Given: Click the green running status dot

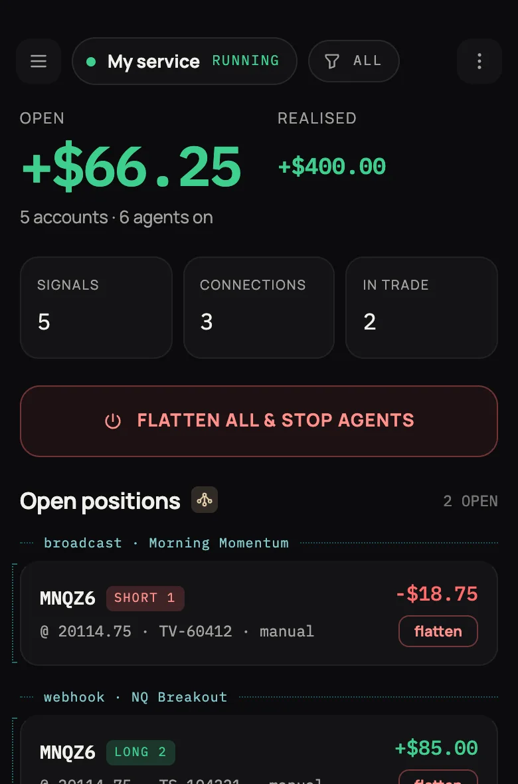Looking at the screenshot, I should coord(91,62).
